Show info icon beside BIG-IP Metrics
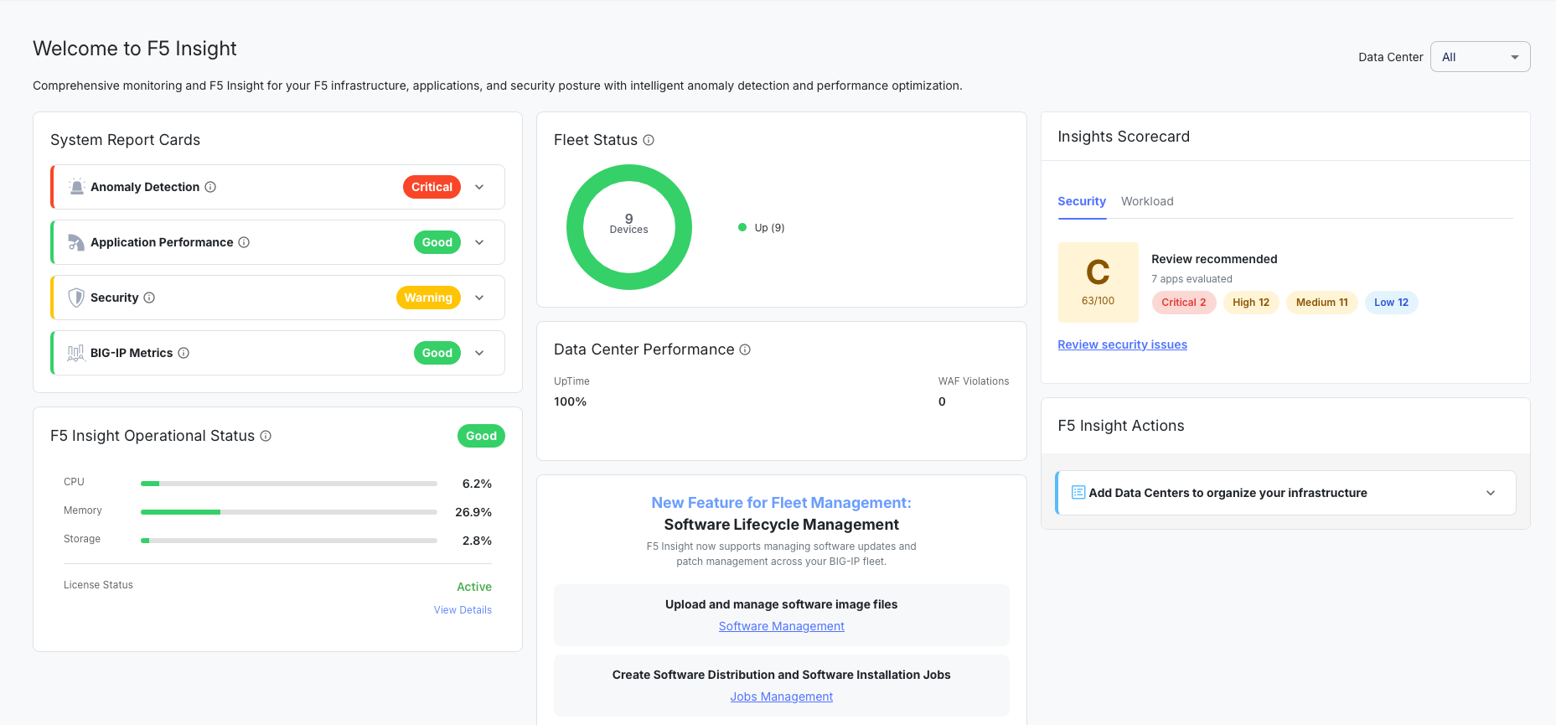Screen dimensions: 1556x725 [184, 353]
